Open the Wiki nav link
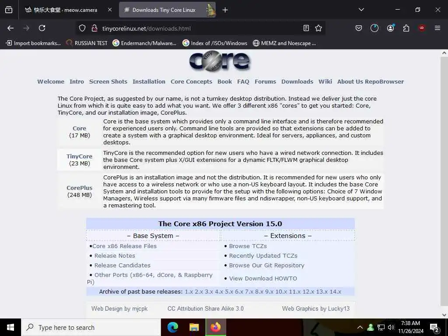This screenshot has width=448, height=336. (x=325, y=82)
